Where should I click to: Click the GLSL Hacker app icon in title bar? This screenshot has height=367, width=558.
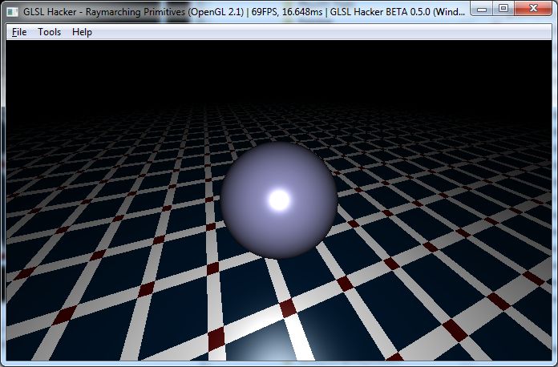pyautogui.click(x=13, y=8)
